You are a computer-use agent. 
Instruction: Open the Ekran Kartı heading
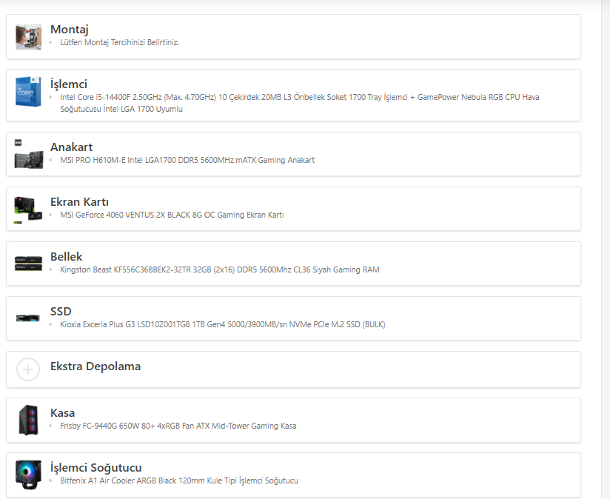pyautogui.click(x=79, y=202)
